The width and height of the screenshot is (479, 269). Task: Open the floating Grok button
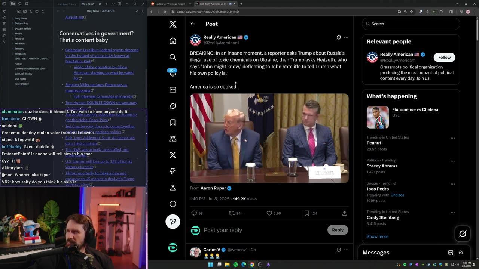pyautogui.click(x=463, y=234)
